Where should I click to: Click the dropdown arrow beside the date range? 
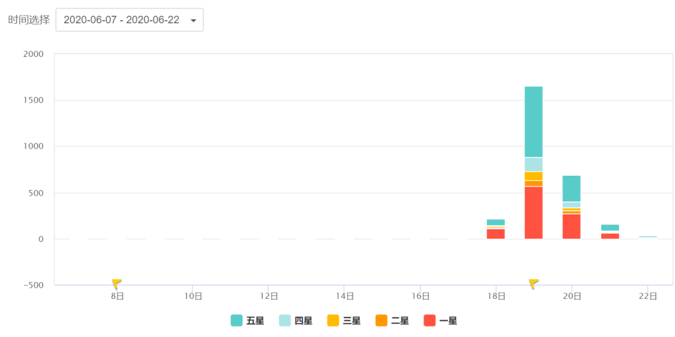click(x=193, y=21)
